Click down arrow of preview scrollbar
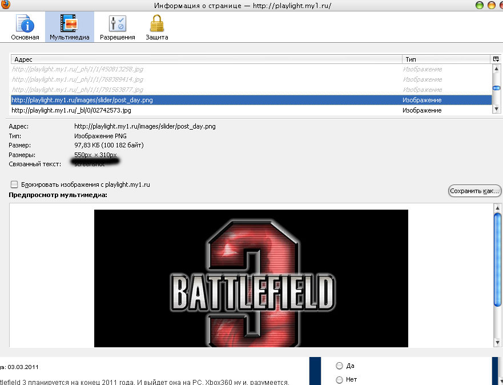Image resolution: width=503 pixels, height=385 pixels. click(497, 343)
